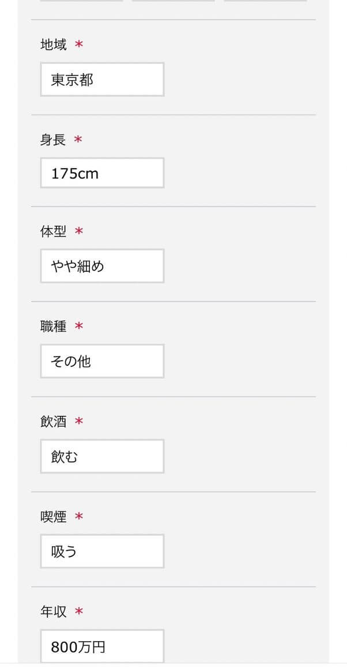The height and width of the screenshot is (667, 347).
Task: Select the 年収 field showing 800万円
Action: pos(102,646)
